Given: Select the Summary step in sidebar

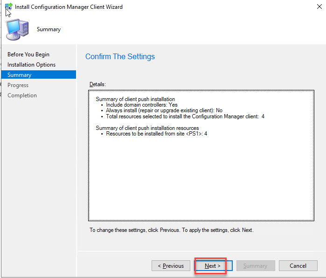Looking at the screenshot, I should point(20,75).
